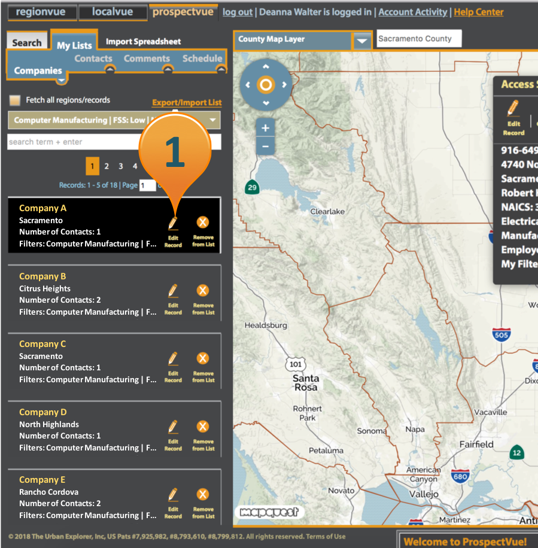
Task: Remove Company B from list
Action: coord(203,300)
